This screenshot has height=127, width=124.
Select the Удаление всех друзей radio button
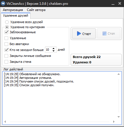pyautogui.click(x=7, y=22)
